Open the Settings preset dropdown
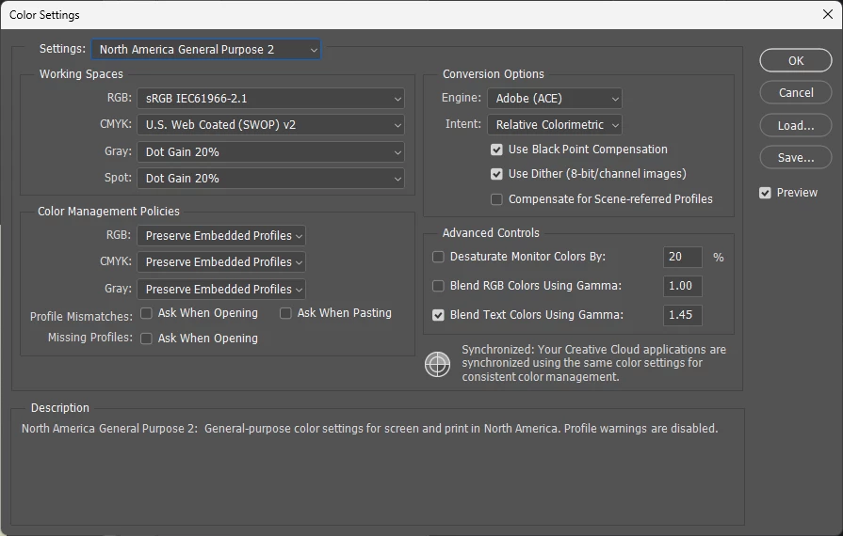This screenshot has width=843, height=536. (206, 49)
